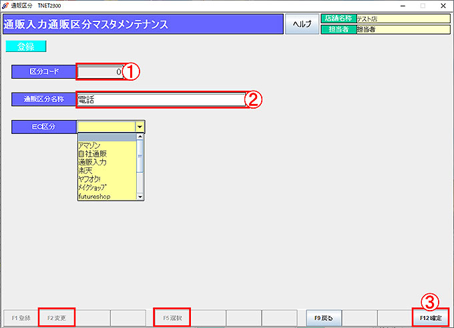Select 楽天 in the EC区分 list
The width and height of the screenshot is (454, 328).
(107, 171)
